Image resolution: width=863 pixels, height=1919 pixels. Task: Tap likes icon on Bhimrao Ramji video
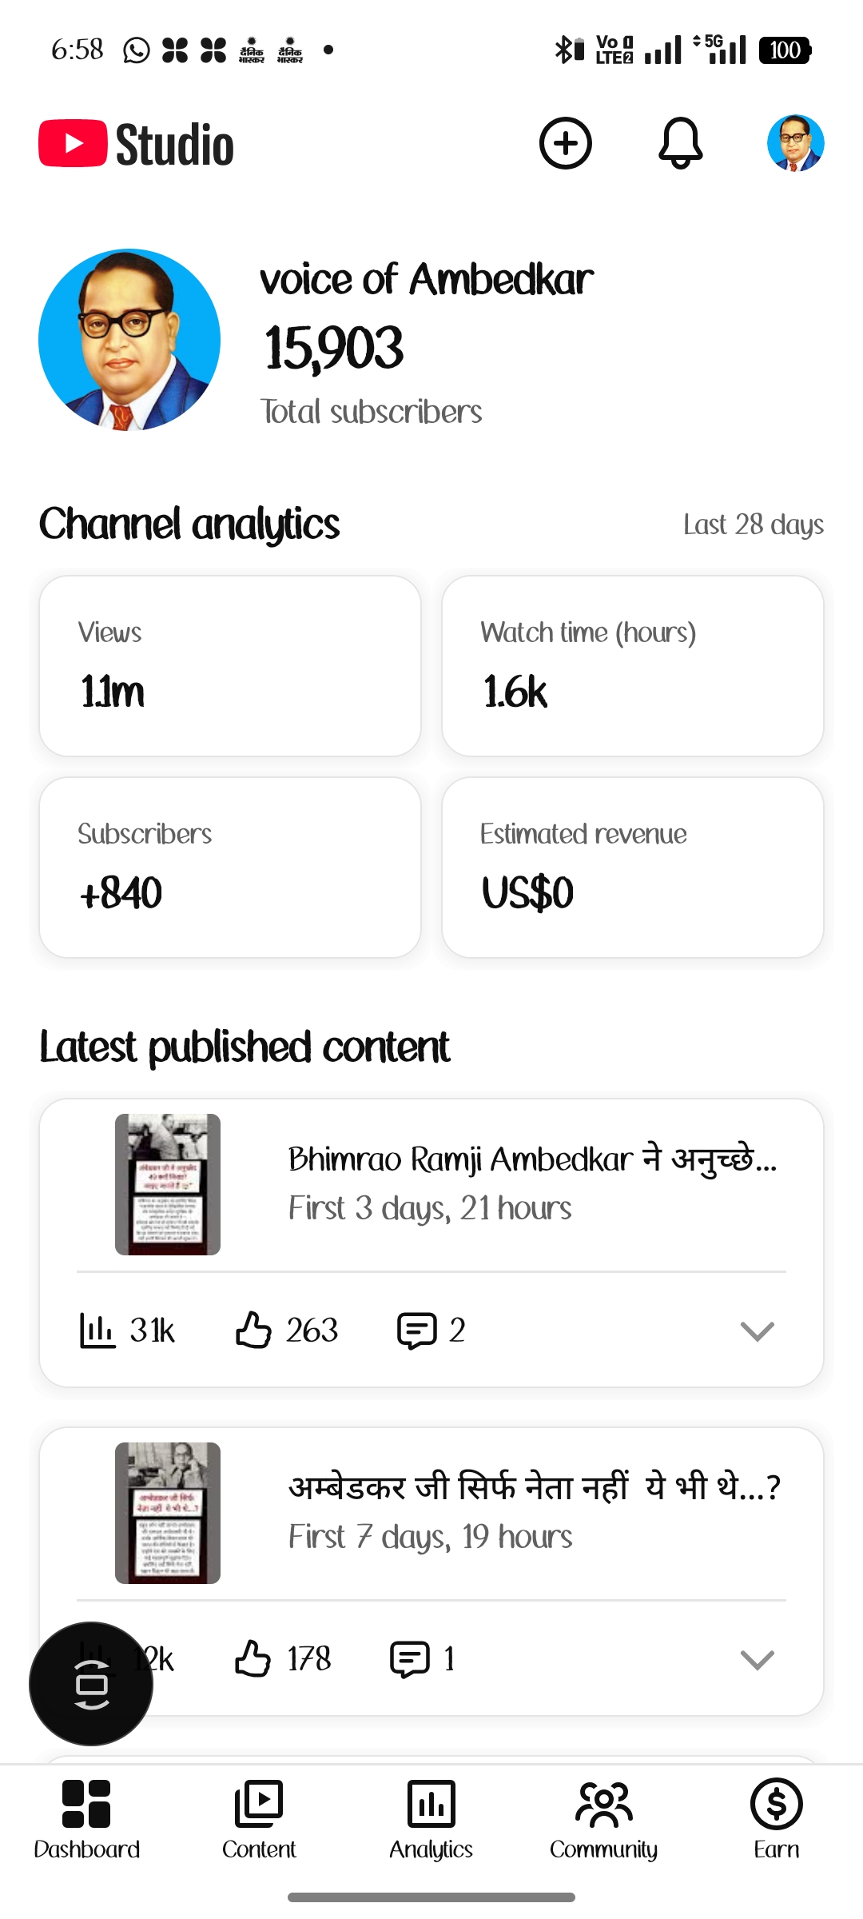coord(253,1331)
